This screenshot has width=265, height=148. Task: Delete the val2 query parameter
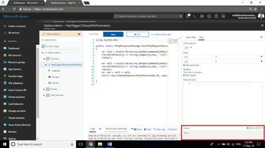point(261,61)
